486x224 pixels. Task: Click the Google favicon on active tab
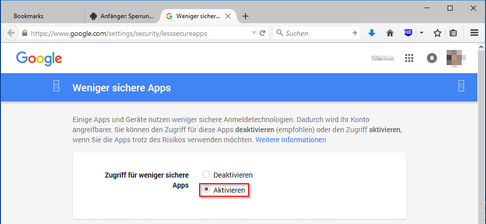[169, 16]
